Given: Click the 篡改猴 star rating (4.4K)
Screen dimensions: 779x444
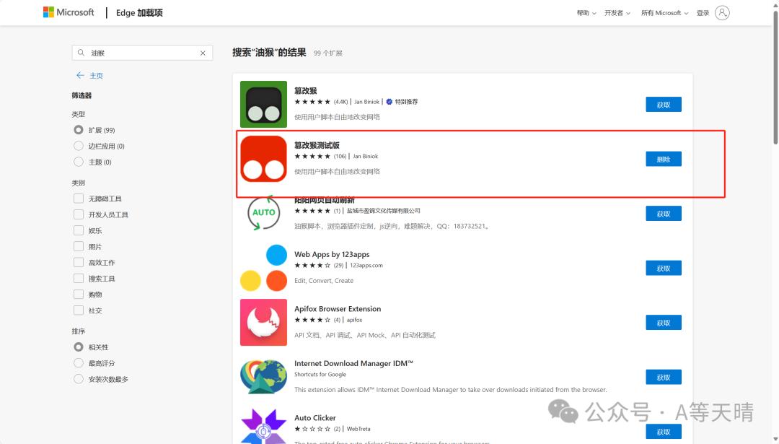Looking at the screenshot, I should [x=321, y=102].
